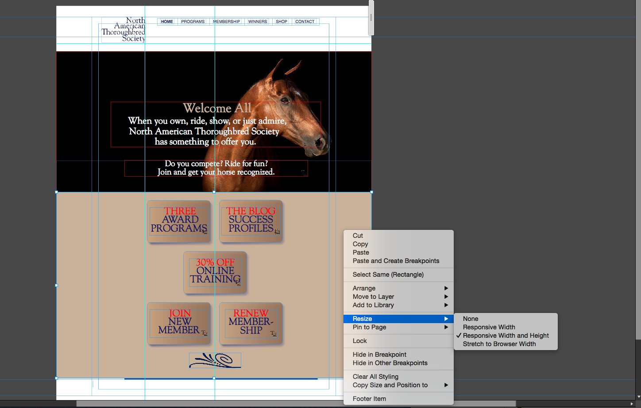Screen dimensions: 641x408
Task: Click the horizontal scrollbar at the bottom
Action: 296,404
